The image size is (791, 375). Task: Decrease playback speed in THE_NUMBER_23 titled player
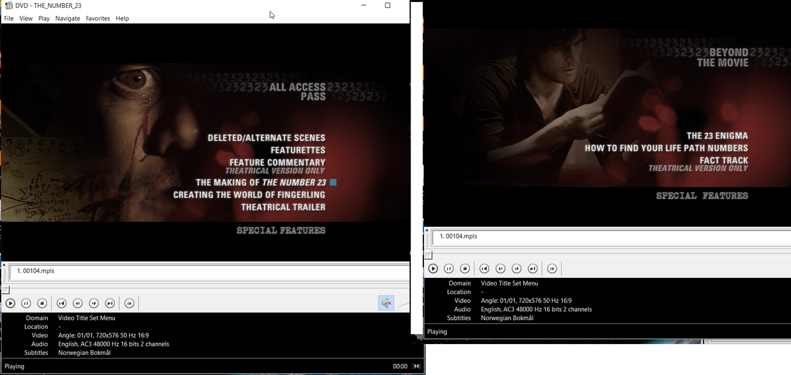(x=77, y=303)
